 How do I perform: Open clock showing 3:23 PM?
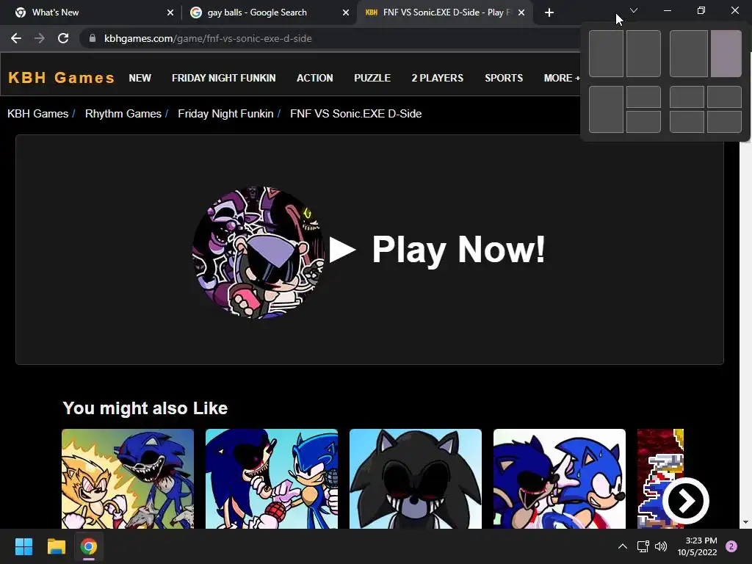[698, 546]
